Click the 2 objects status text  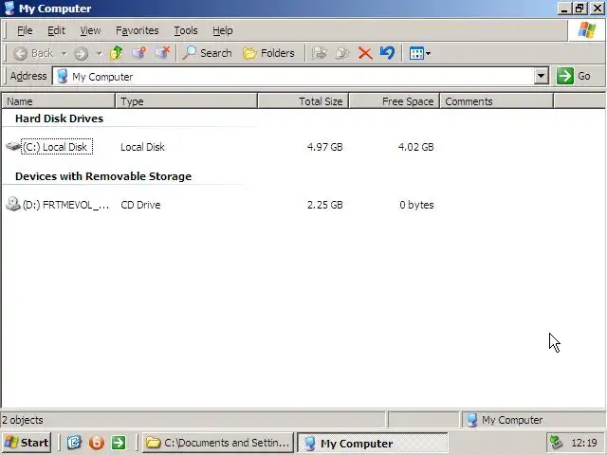tap(22, 420)
